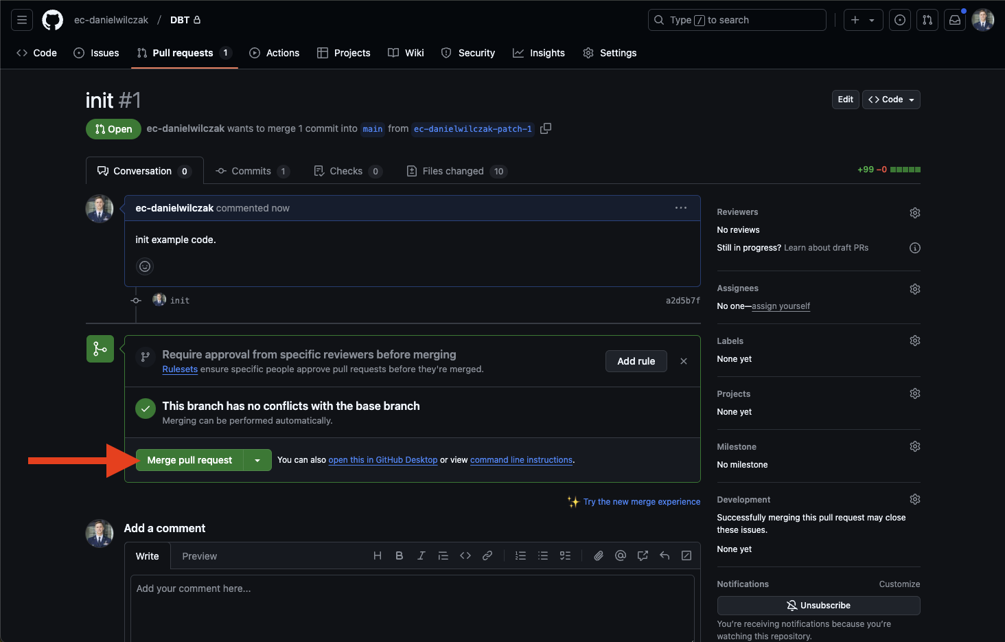The width and height of the screenshot is (1005, 642).
Task: Open the Code dropdown button
Action: tap(891, 100)
